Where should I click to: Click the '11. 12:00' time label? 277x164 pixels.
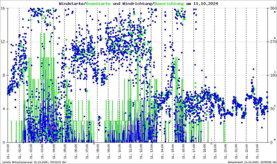141,152
